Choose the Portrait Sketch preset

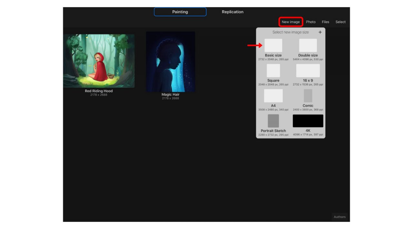pos(273,120)
